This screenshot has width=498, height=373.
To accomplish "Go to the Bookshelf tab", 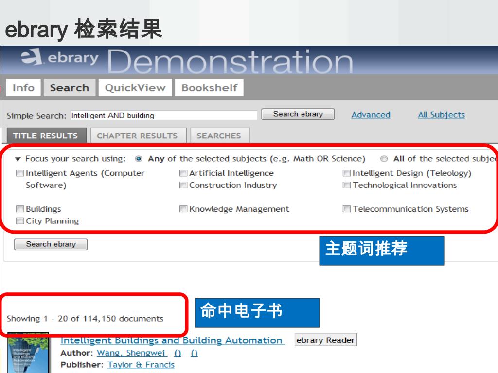I will coord(209,87).
